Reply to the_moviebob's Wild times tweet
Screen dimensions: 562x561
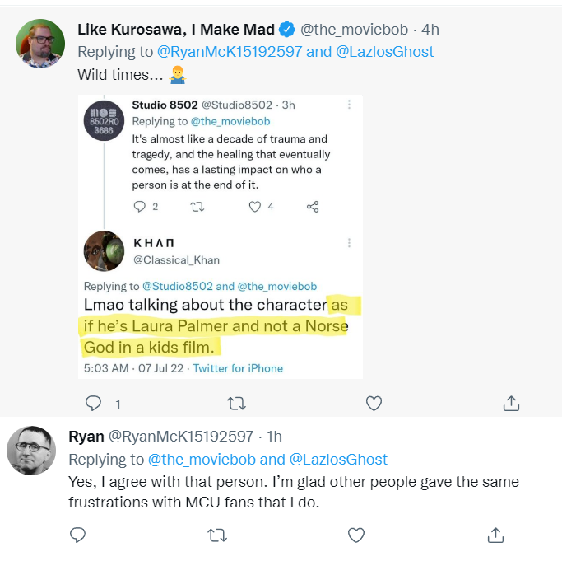pos(94,403)
